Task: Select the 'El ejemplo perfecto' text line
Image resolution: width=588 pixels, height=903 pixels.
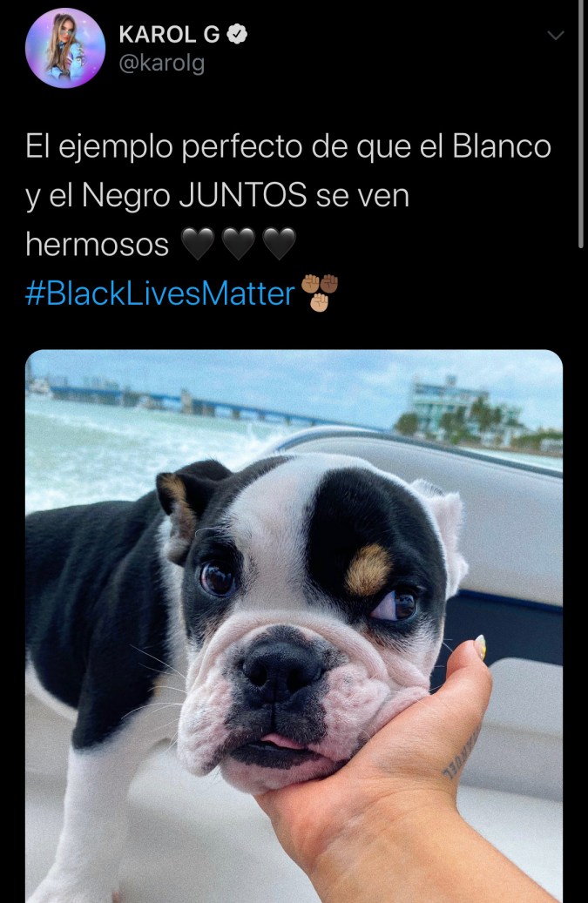Action: [288, 147]
